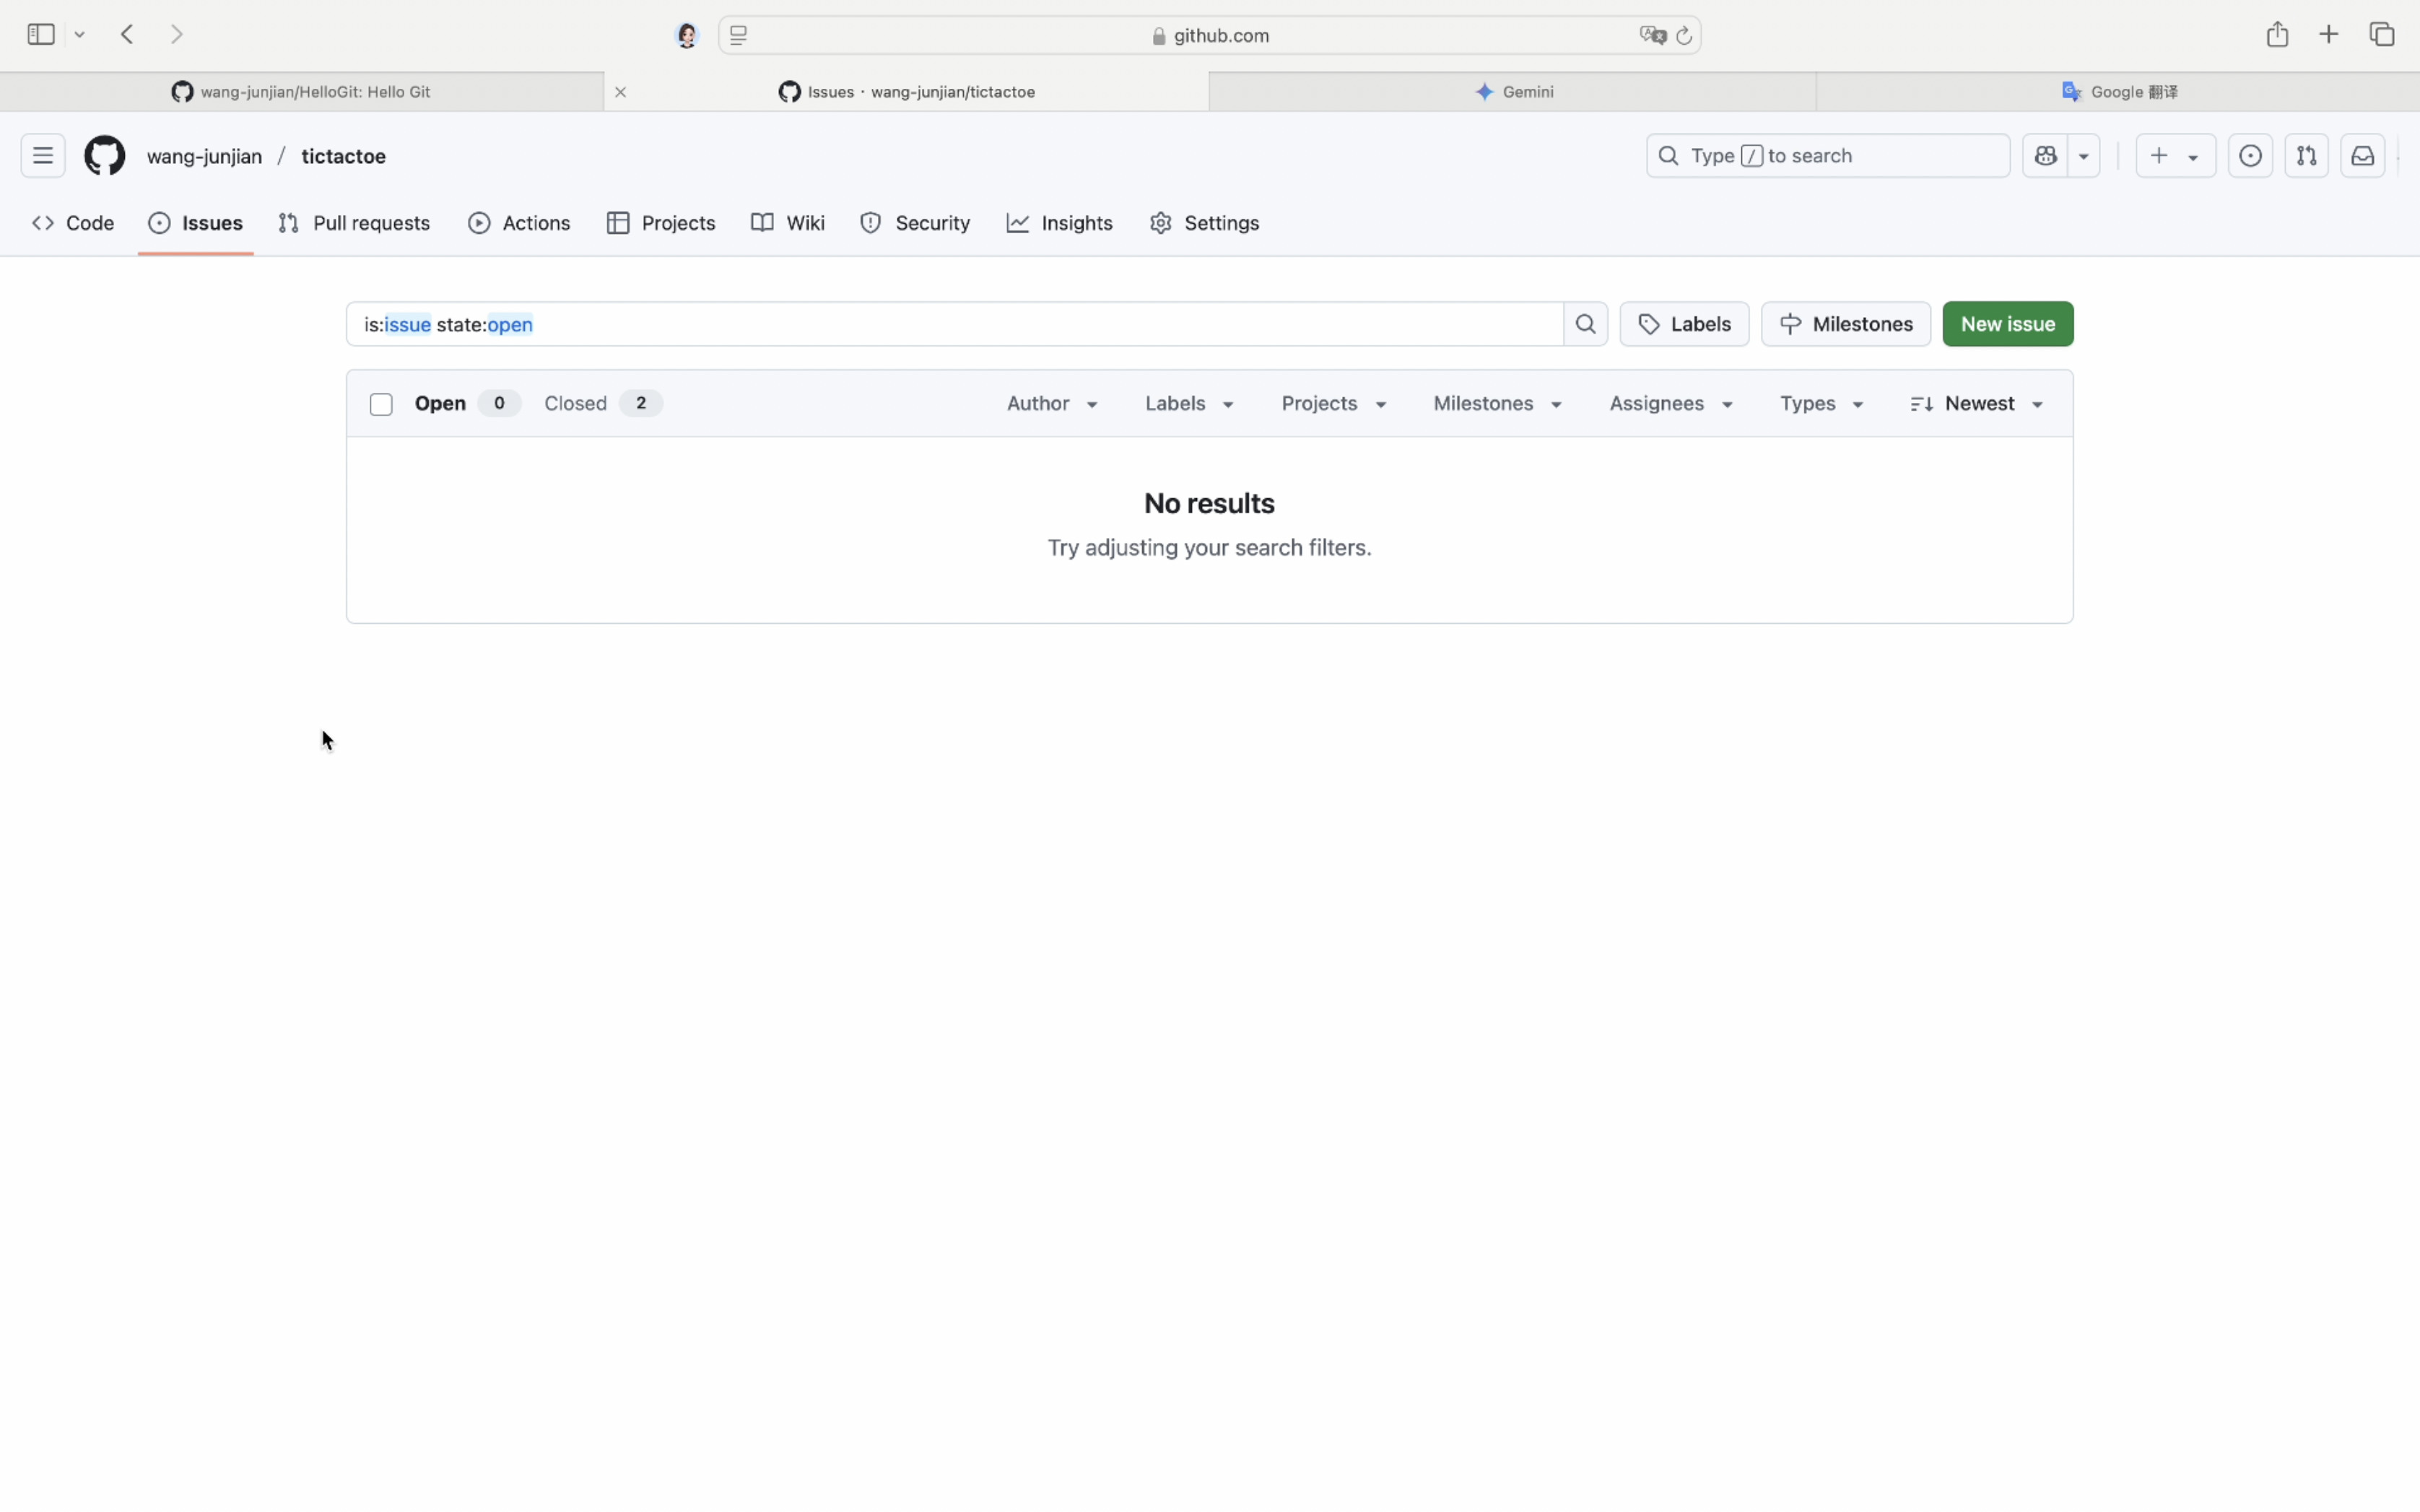
Task: Switch to the Pull requests tab
Action: (355, 223)
